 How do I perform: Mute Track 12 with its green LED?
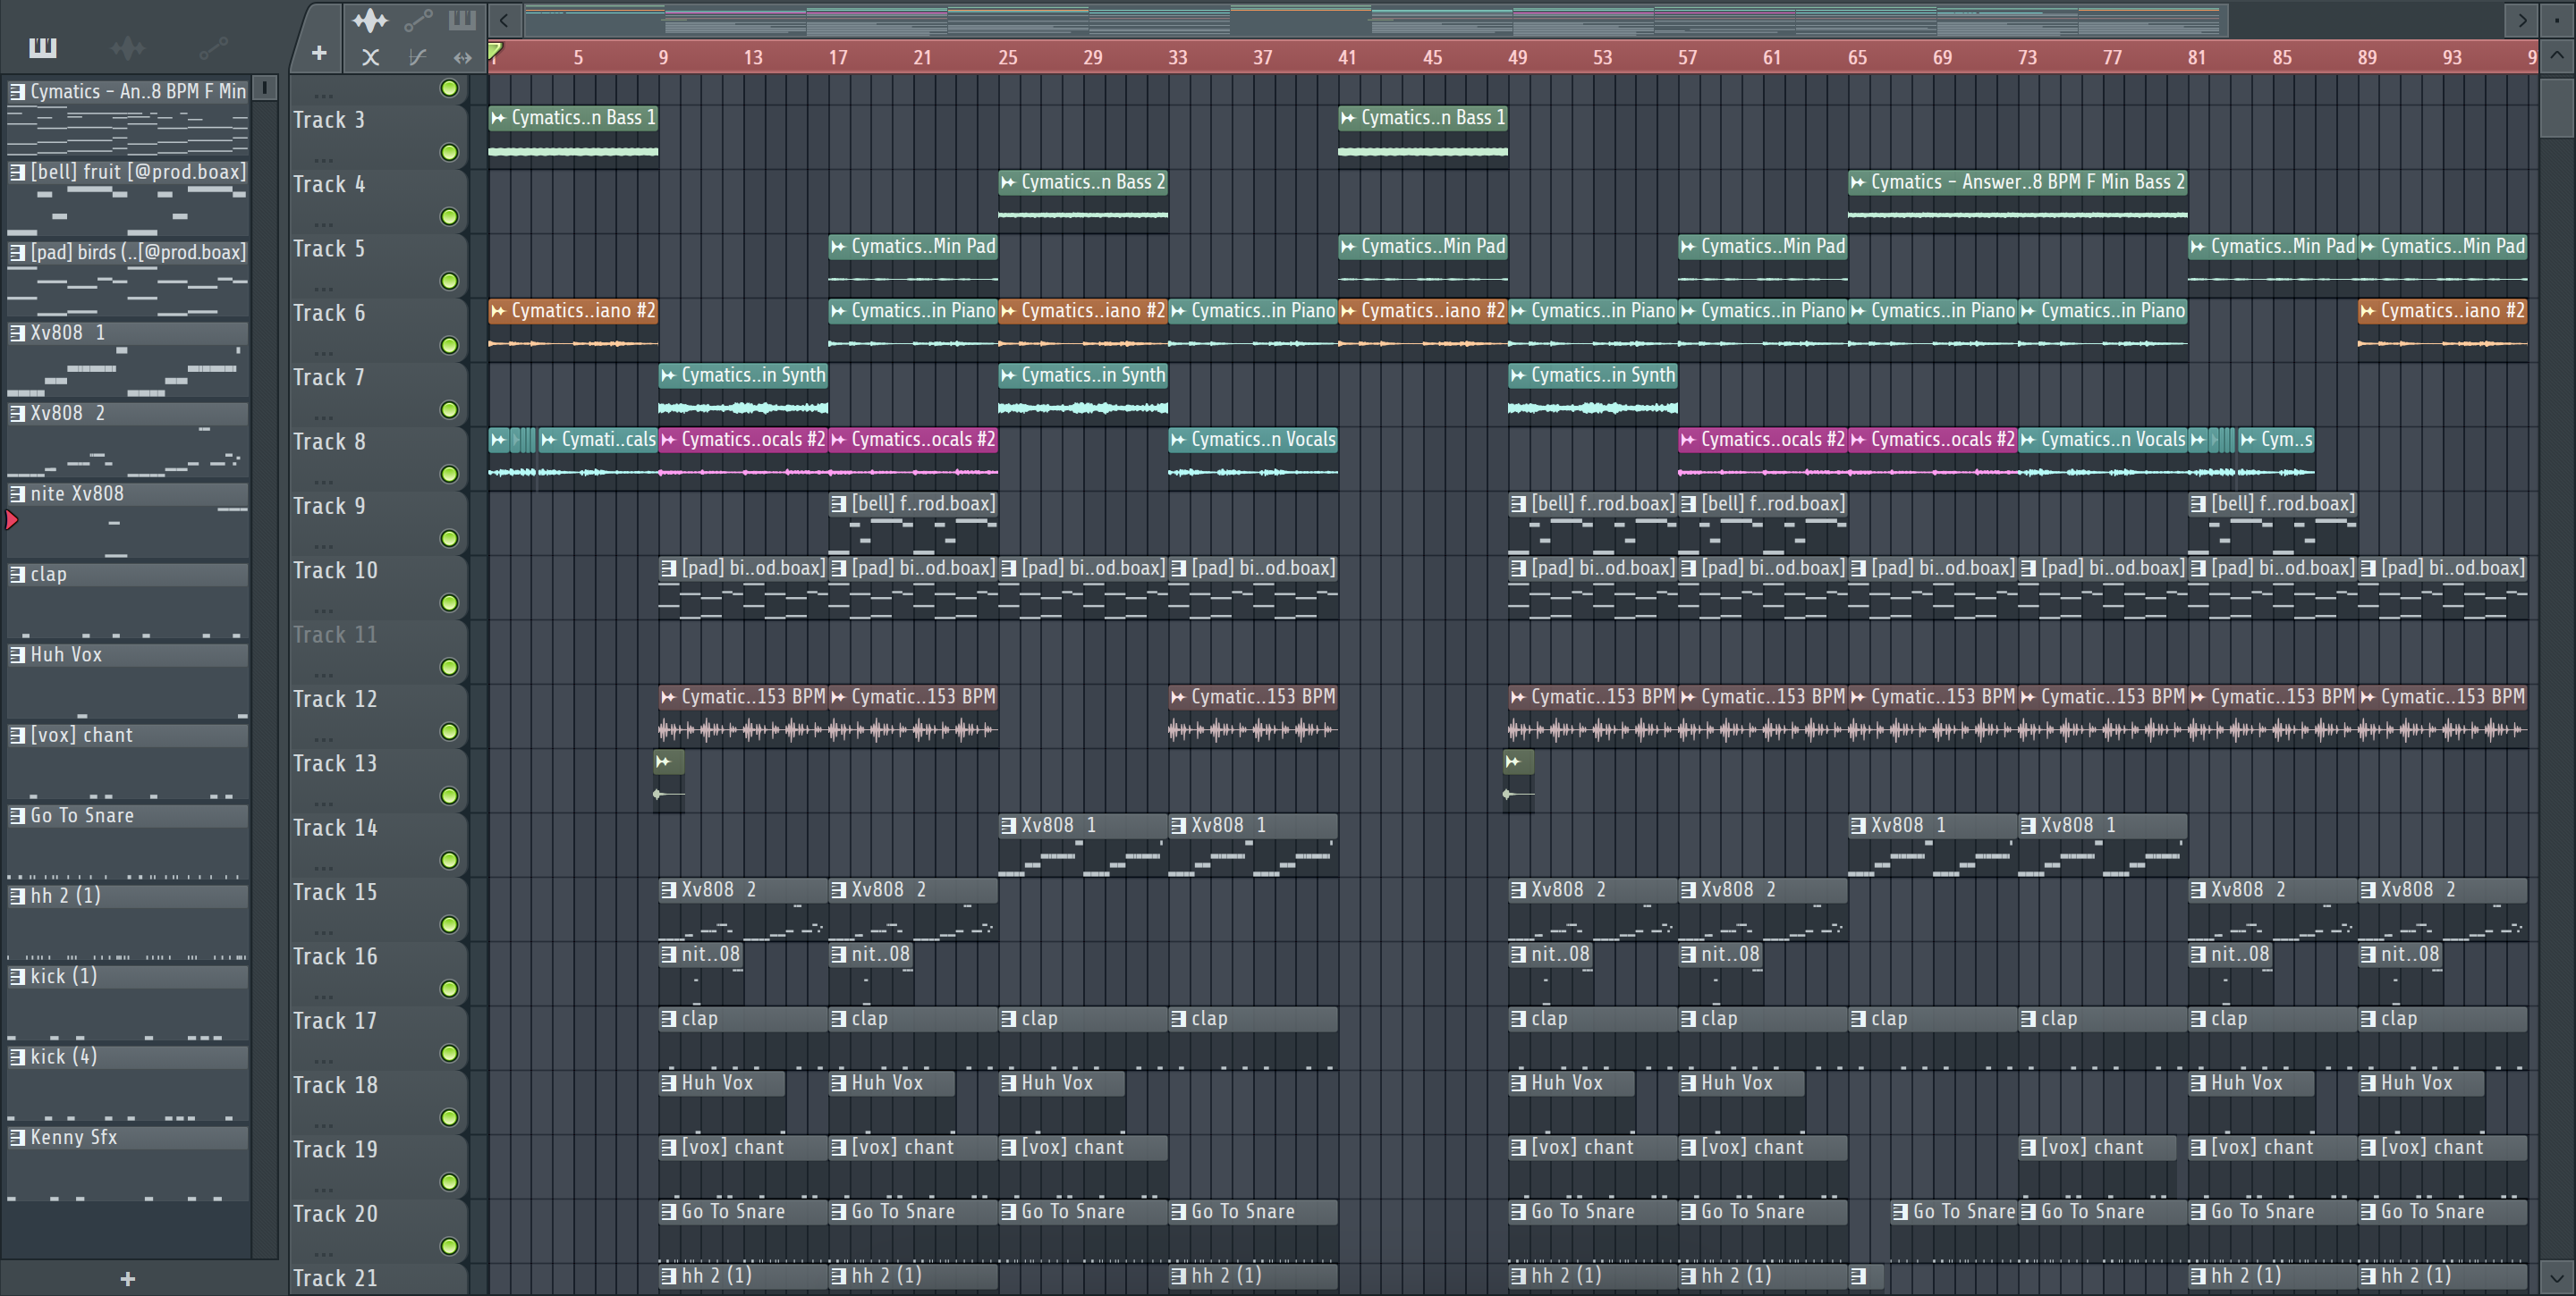[450, 731]
